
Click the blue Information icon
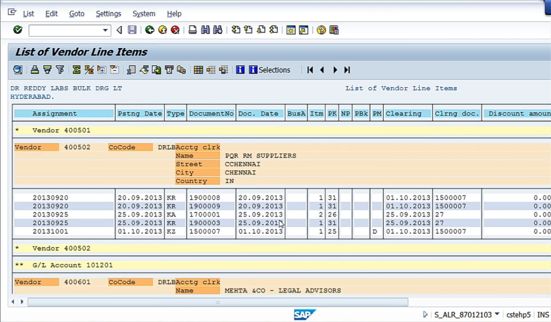(x=240, y=70)
